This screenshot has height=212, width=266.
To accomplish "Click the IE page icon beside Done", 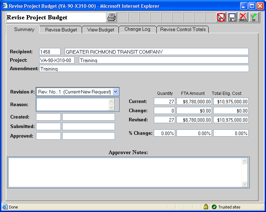I will tap(5, 207).
